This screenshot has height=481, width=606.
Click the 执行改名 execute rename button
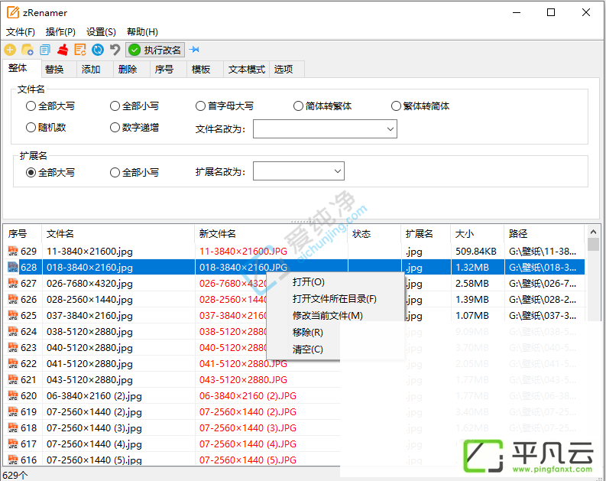[155, 50]
